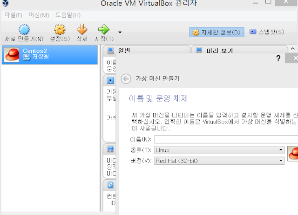
Task: Click the Display section monitor icon
Action: pyautogui.click(x=110, y=149)
